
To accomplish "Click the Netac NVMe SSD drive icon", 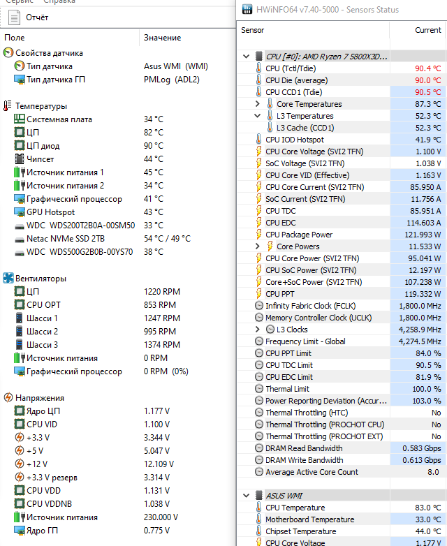I will pyautogui.click(x=20, y=239).
